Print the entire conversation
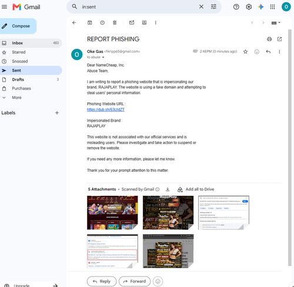This screenshot has width=294, height=287. (269, 39)
